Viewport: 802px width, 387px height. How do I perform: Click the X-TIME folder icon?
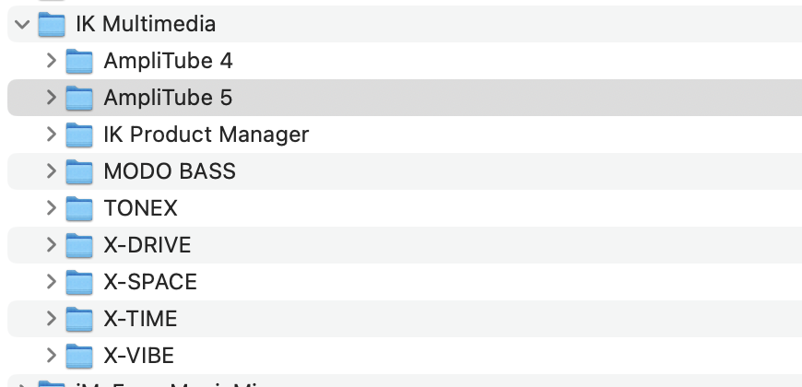(80, 319)
